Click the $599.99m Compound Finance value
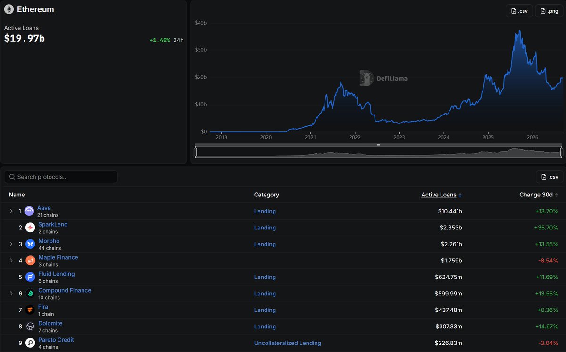566x352 pixels. coord(449,294)
